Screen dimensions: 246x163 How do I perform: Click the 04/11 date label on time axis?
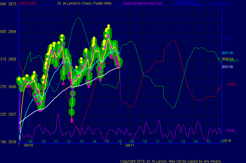pos(130,145)
